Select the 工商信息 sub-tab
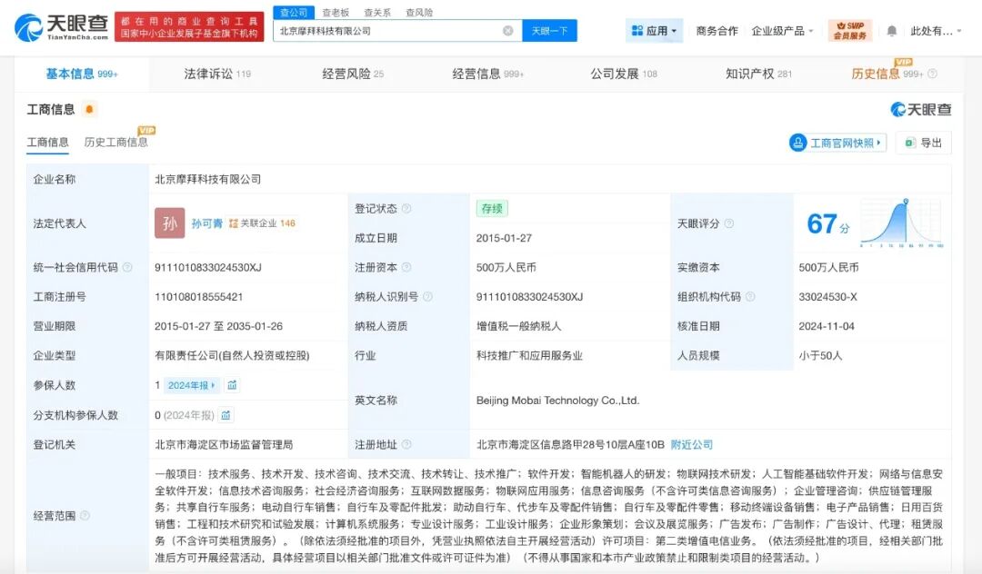Image resolution: width=982 pixels, height=574 pixels. pyautogui.click(x=47, y=143)
